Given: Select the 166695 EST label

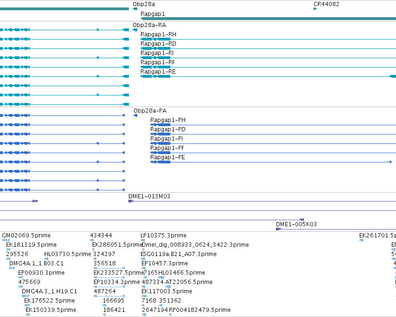Looking at the screenshot, I should click(114, 301).
